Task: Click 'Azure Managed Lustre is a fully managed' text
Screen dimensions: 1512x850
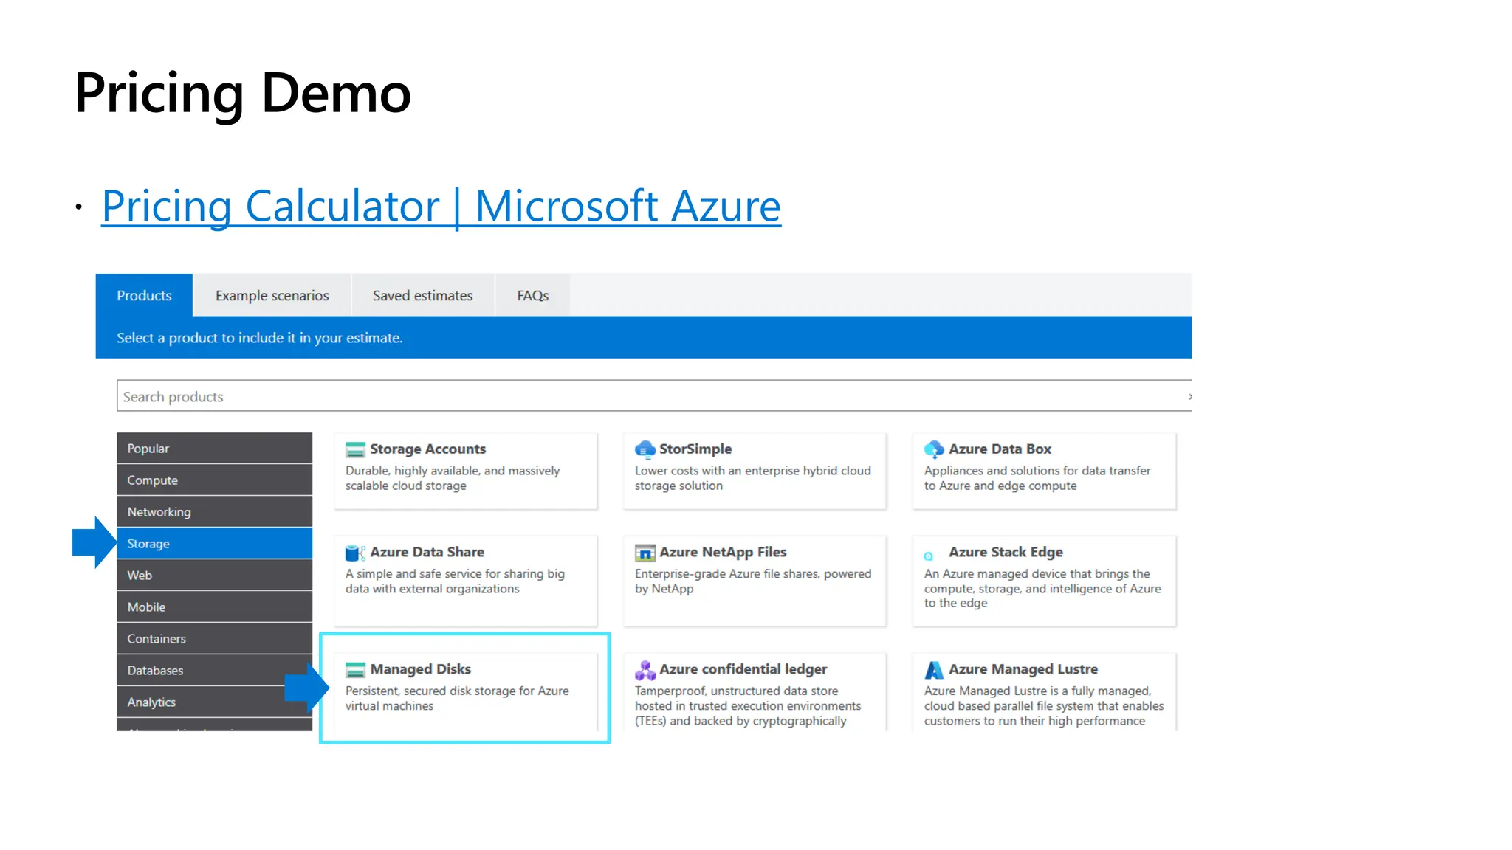Action: 1044,705
